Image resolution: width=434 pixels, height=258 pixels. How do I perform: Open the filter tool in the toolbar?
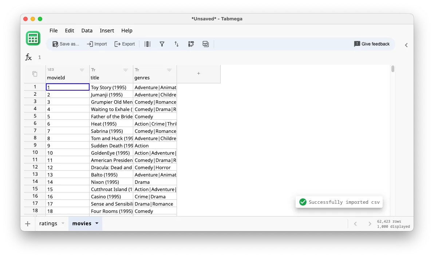(162, 44)
